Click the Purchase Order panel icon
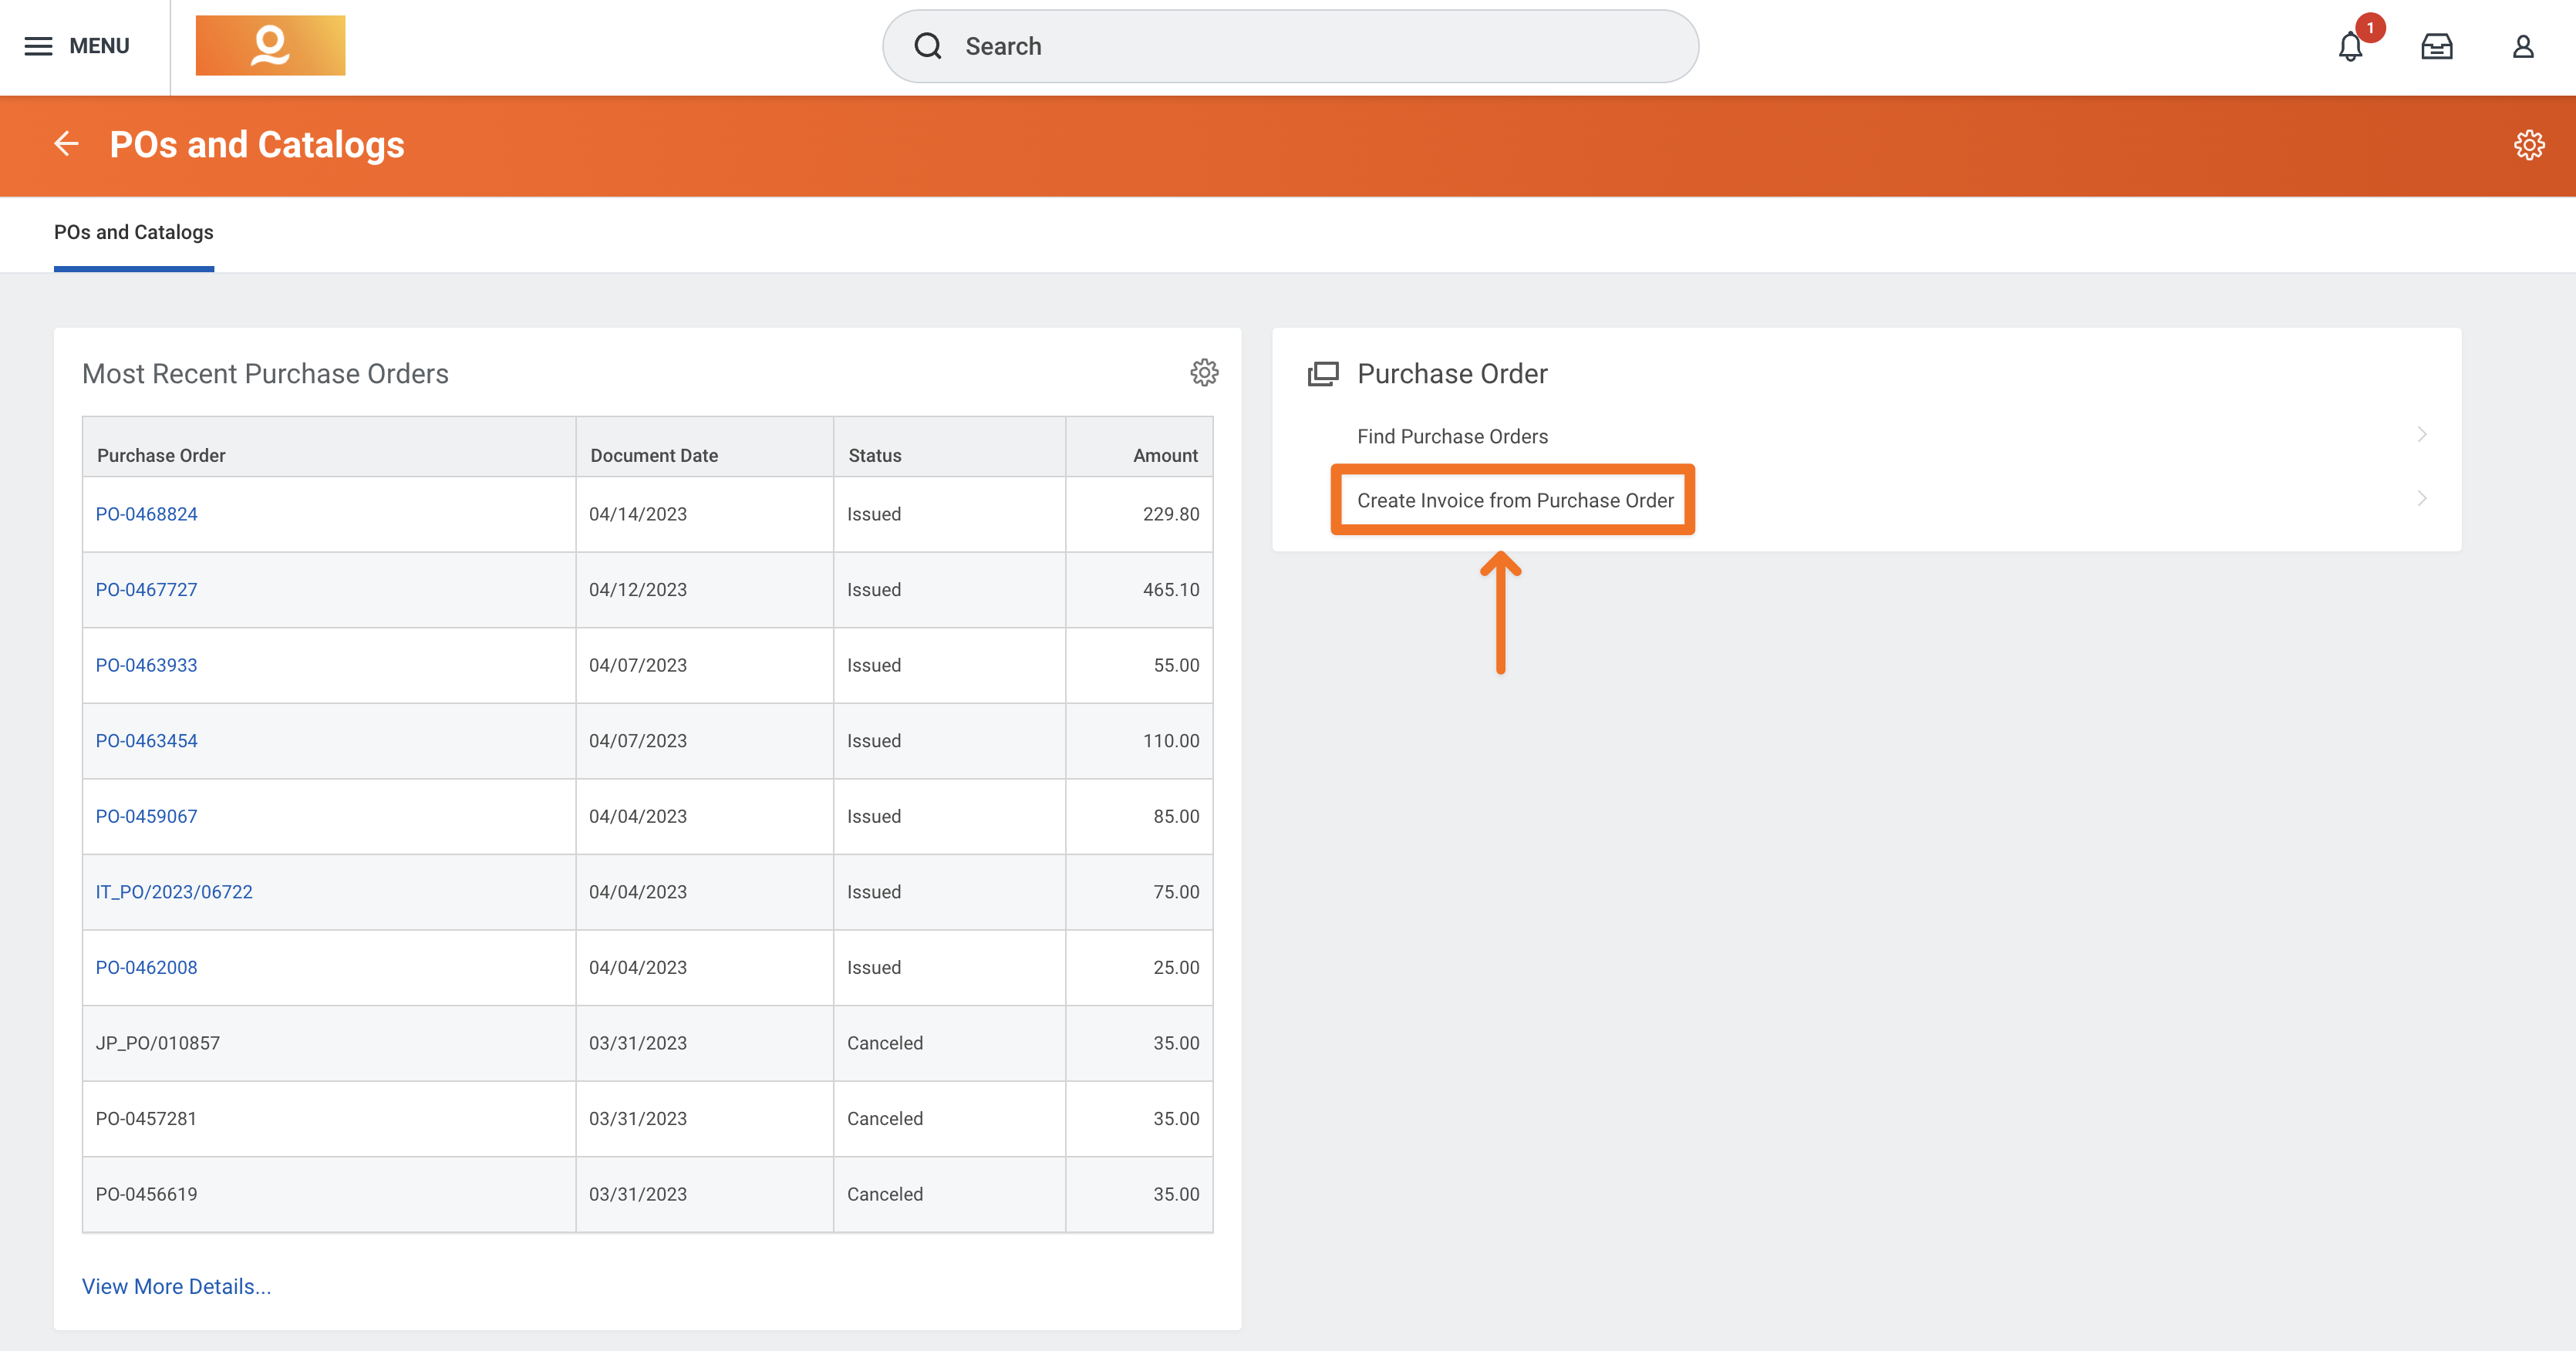Screen dimensions: 2576x1351 [1323, 374]
